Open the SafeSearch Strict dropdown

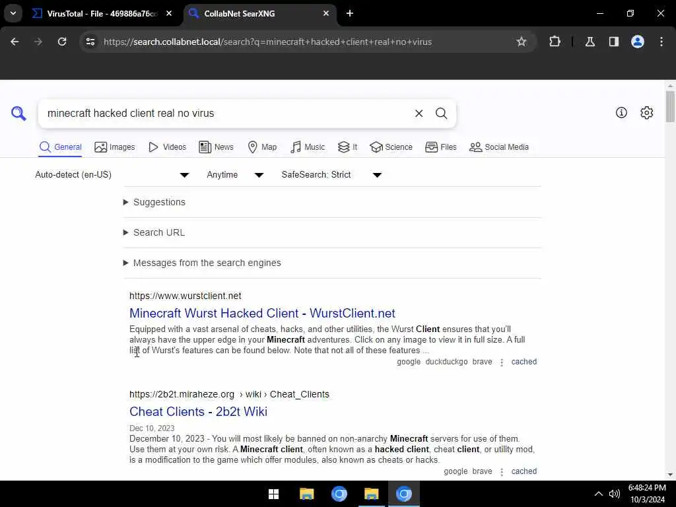coord(331,174)
